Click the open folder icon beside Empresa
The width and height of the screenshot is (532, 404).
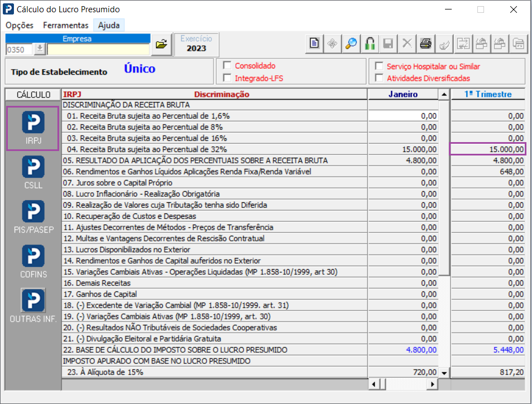click(161, 44)
